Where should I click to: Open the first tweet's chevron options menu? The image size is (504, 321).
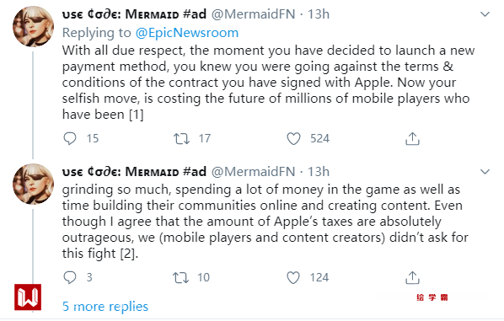485,14
